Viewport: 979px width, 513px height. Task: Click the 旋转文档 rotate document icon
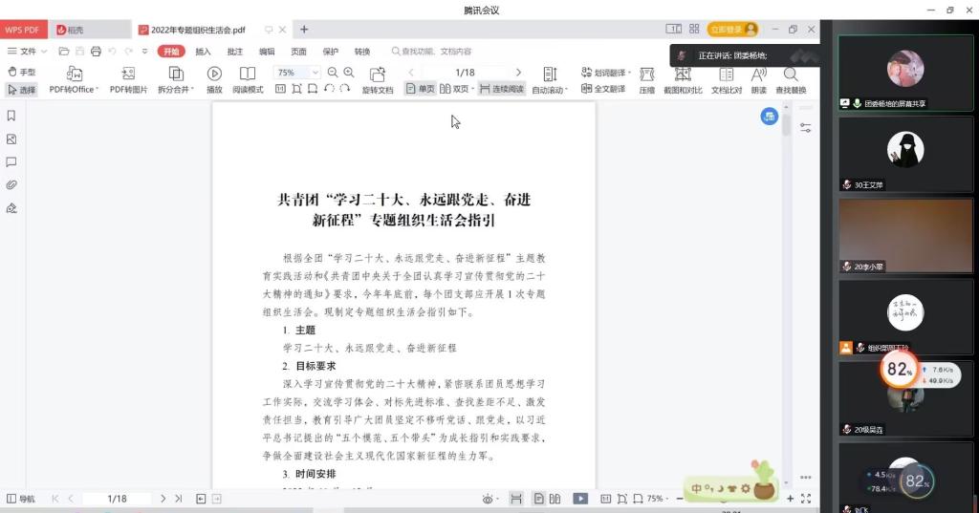[378, 75]
